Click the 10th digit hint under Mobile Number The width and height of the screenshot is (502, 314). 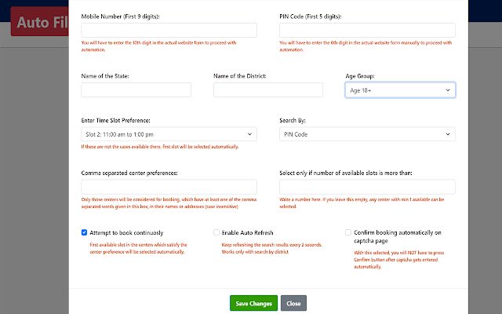click(x=158, y=46)
